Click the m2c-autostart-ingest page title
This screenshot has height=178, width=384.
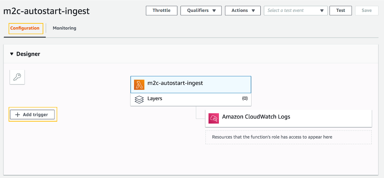click(x=46, y=11)
